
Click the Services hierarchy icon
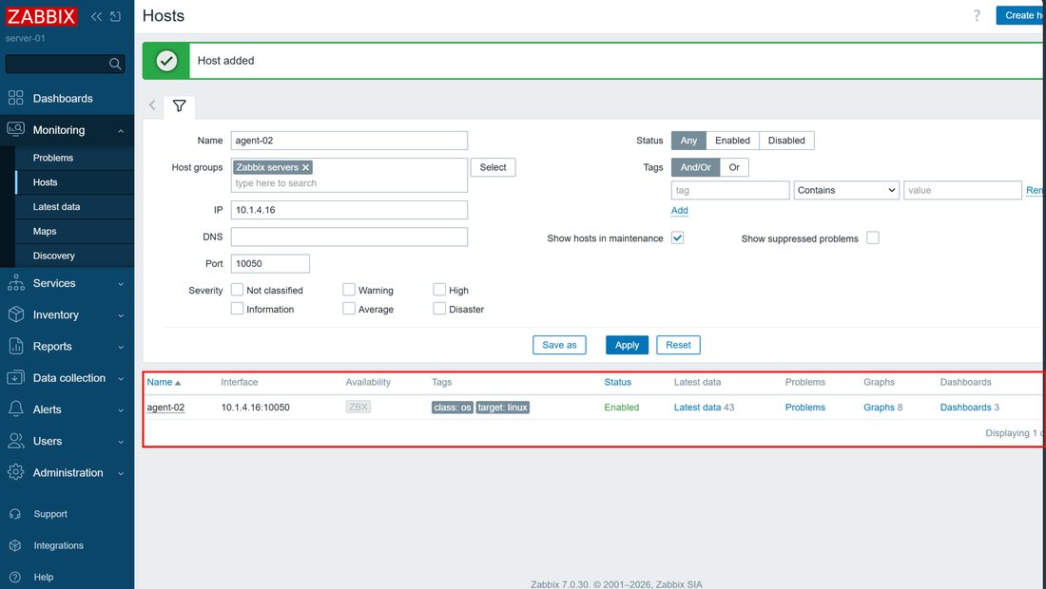tap(16, 282)
